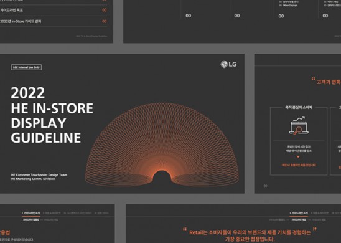Select the LGE Internal Use Only badge

coord(26,67)
